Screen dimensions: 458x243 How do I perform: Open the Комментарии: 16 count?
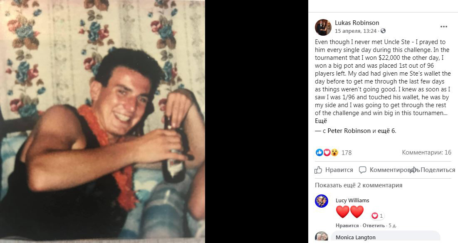[x=426, y=152]
